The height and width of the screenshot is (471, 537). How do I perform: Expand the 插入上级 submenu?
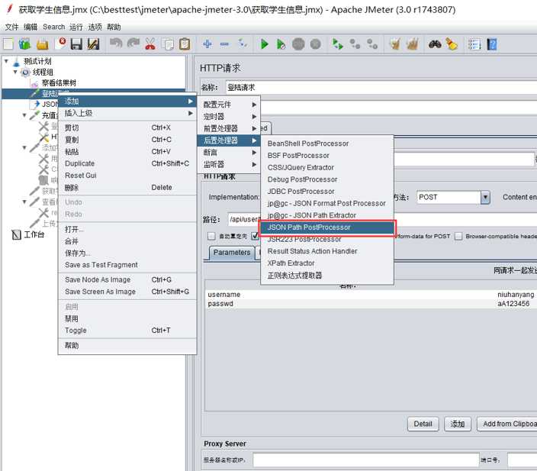tap(127, 113)
